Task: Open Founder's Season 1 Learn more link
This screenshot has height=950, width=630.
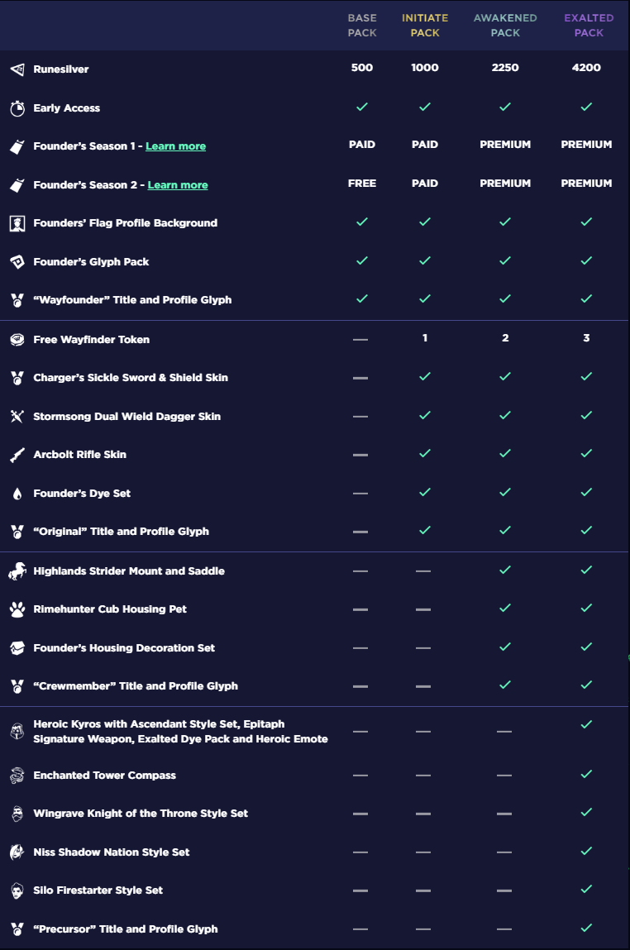Action: (175, 146)
